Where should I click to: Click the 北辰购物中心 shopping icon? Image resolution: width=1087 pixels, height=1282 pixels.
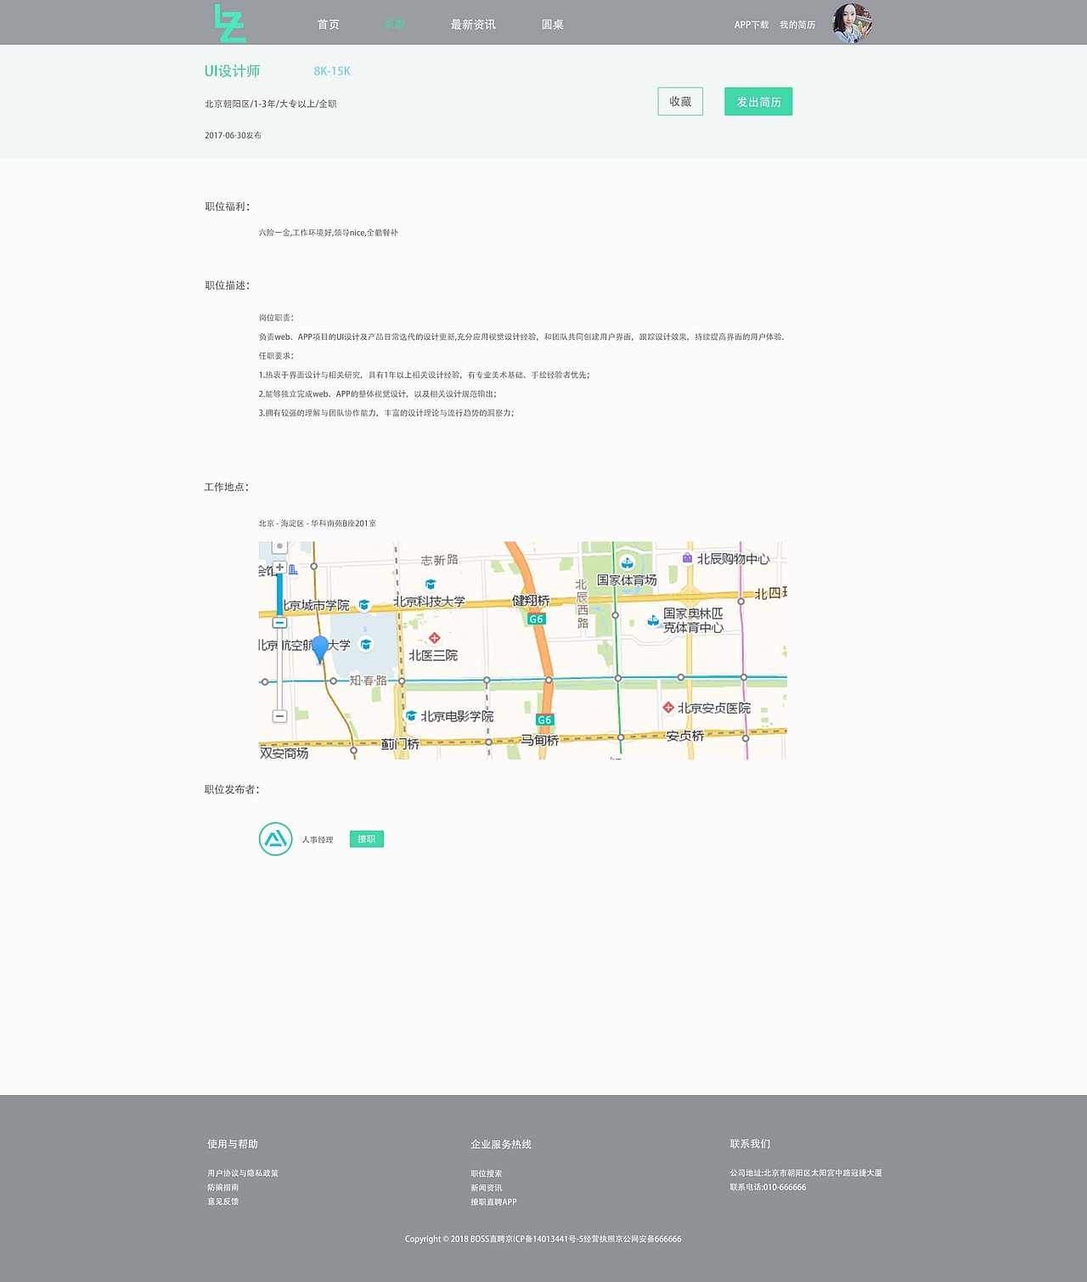coord(687,558)
